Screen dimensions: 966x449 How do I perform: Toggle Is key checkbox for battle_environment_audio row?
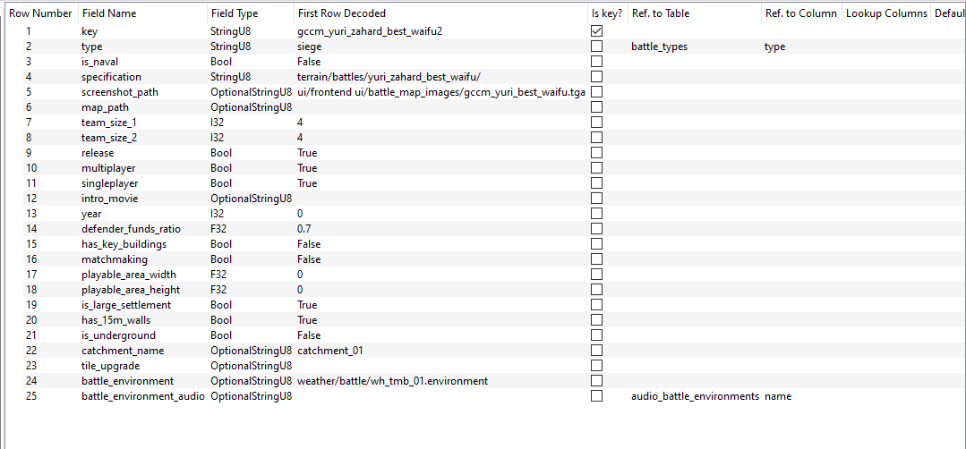click(596, 396)
